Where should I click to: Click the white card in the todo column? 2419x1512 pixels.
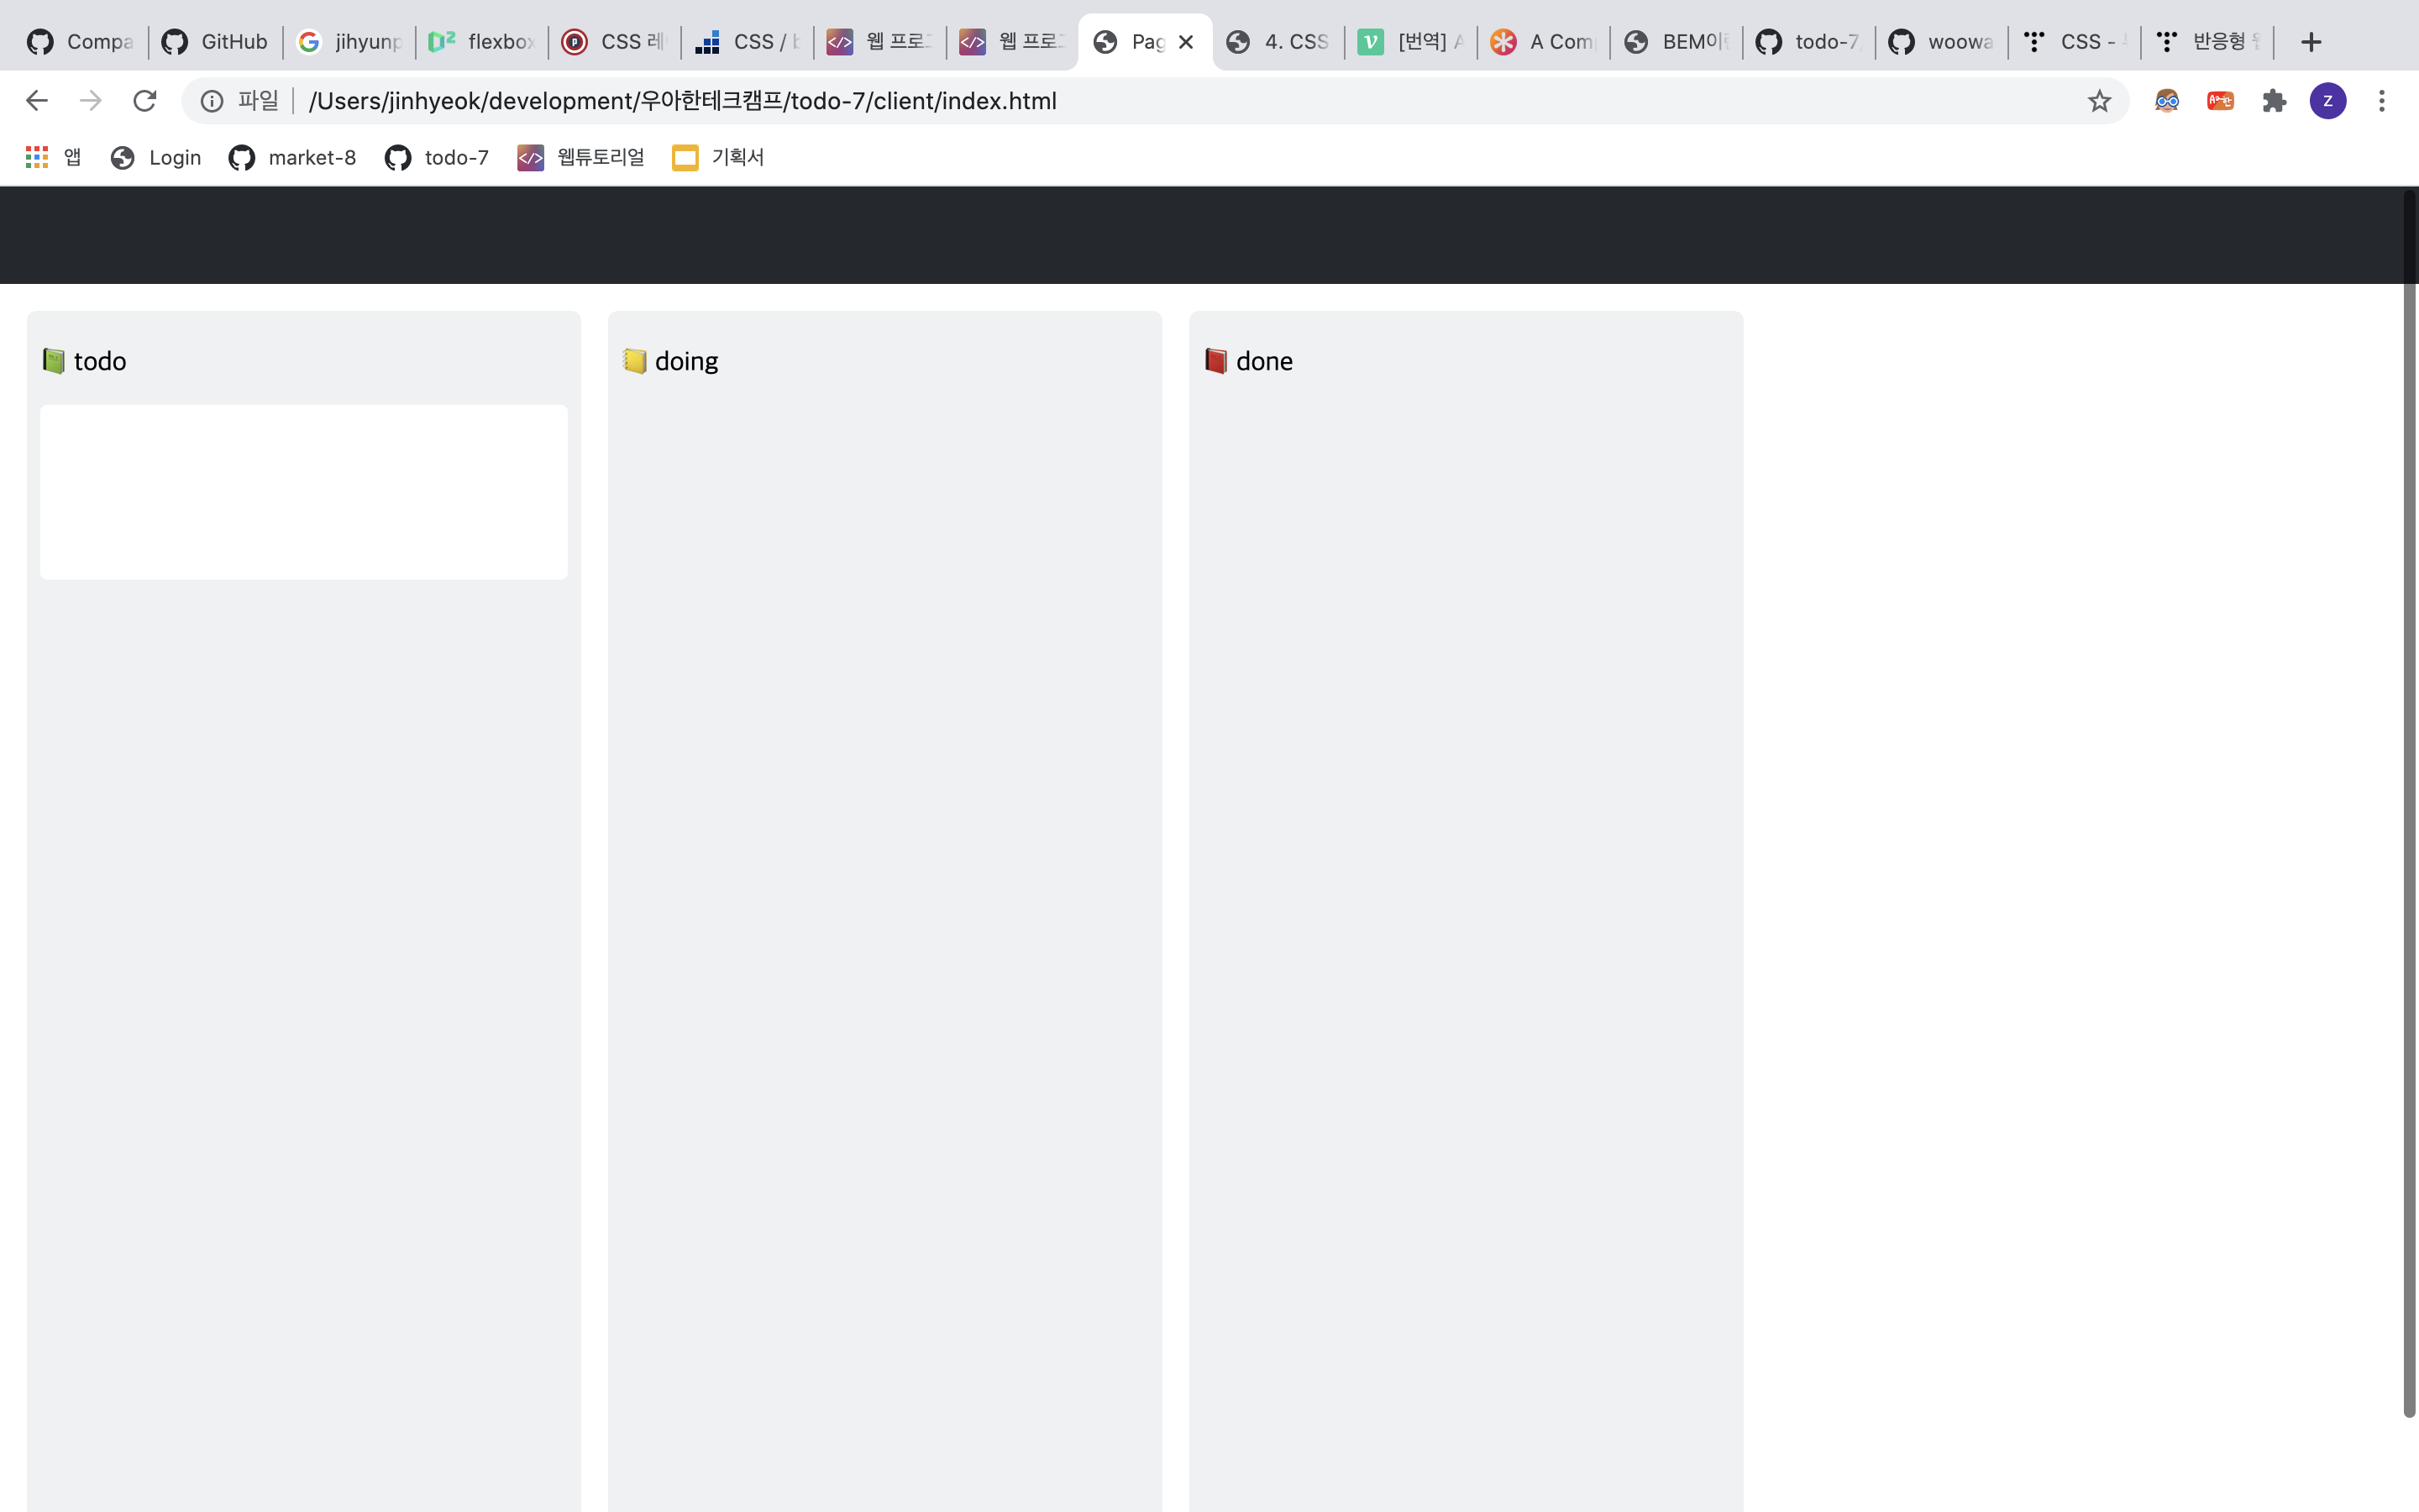click(x=304, y=492)
